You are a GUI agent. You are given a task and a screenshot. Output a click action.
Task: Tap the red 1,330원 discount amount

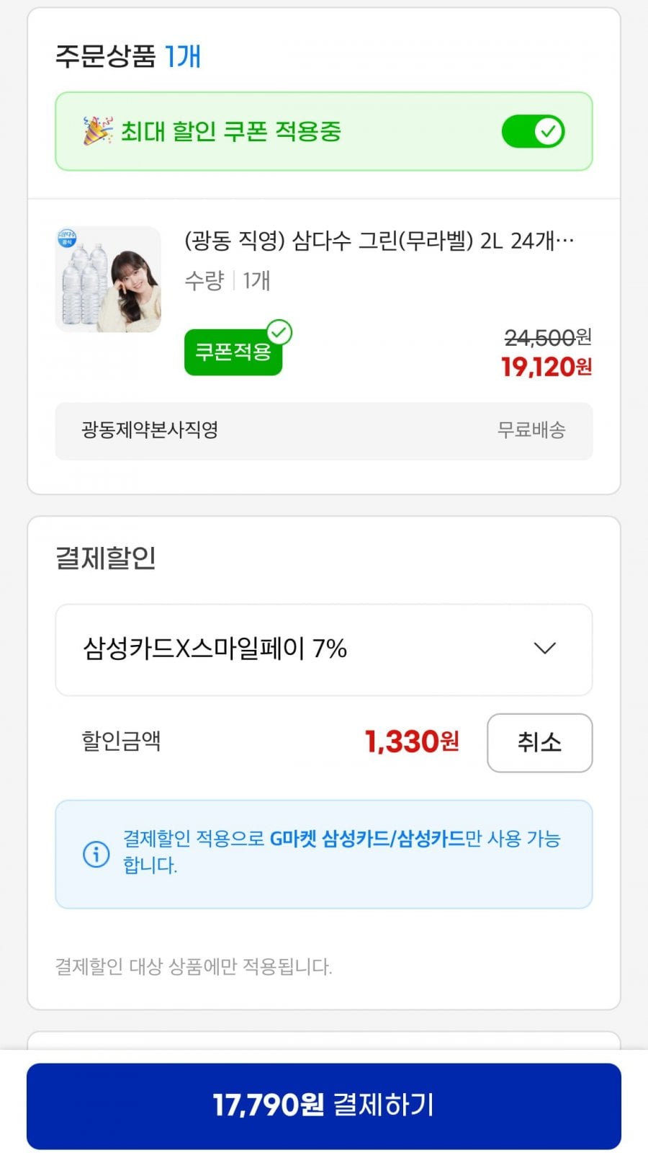412,742
